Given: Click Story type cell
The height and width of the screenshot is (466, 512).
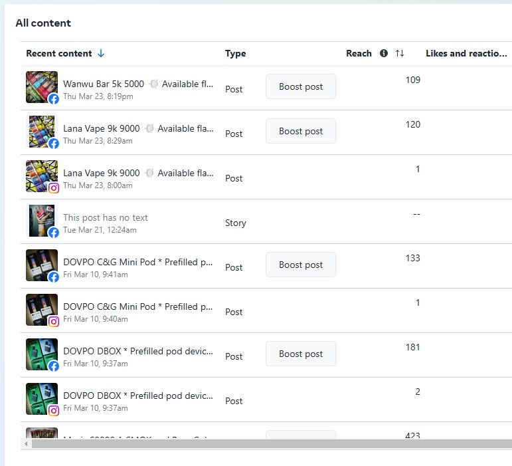Looking at the screenshot, I should (236, 223).
